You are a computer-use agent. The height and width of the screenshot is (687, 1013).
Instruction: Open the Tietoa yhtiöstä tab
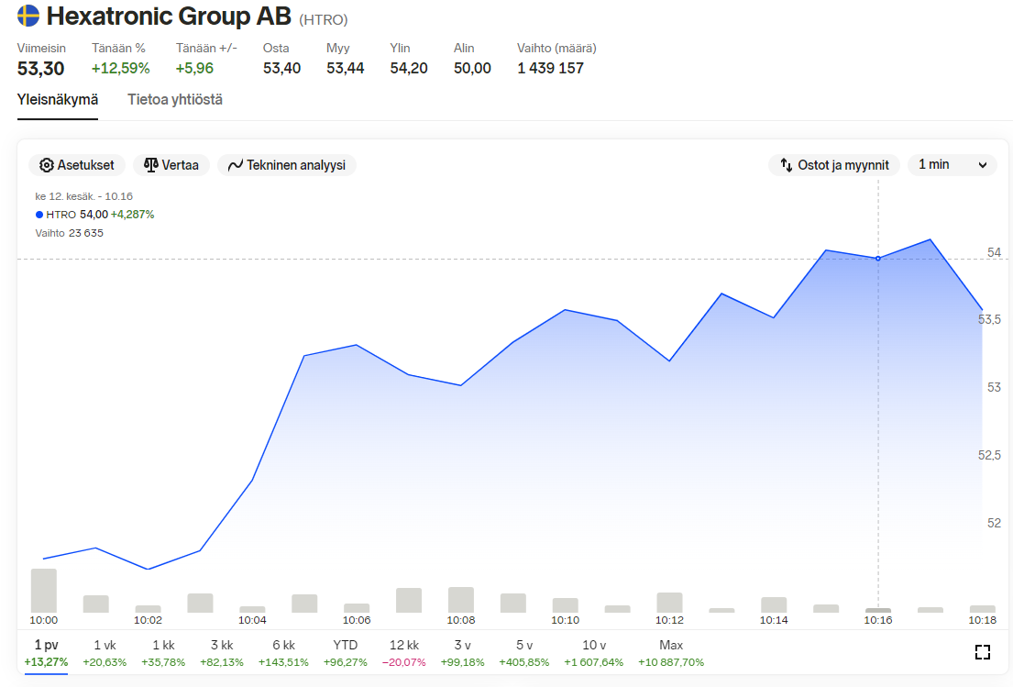click(x=175, y=100)
